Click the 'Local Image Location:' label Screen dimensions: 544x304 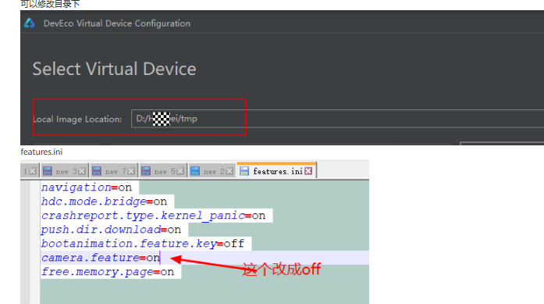[77, 119]
